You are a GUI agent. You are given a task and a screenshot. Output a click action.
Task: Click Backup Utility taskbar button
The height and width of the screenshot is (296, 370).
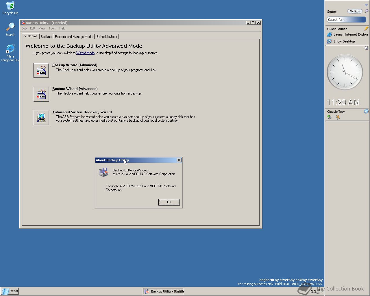164,291
